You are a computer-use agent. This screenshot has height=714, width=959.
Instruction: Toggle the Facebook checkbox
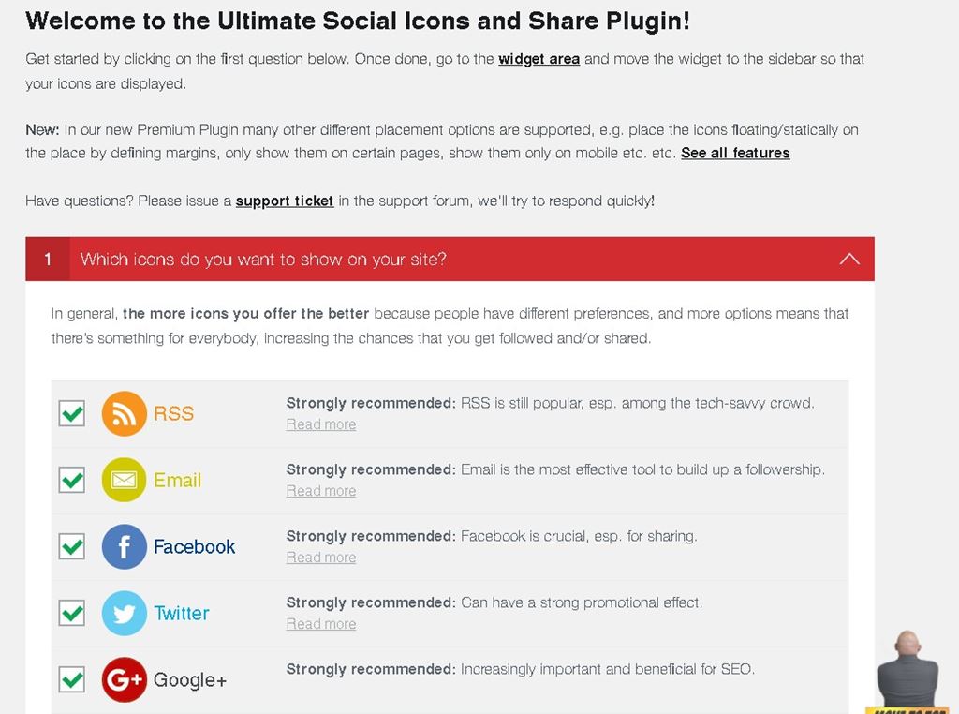point(72,546)
